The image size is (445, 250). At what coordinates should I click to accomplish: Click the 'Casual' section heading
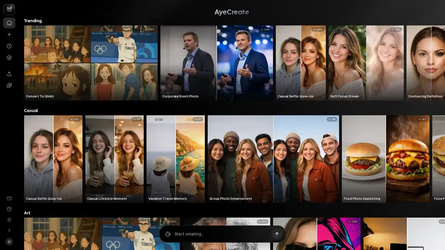pos(31,111)
